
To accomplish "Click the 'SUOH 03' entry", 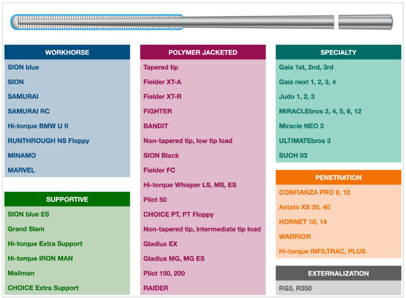I will [293, 156].
